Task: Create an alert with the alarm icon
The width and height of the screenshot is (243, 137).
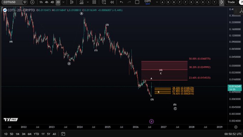Action: (104, 2)
